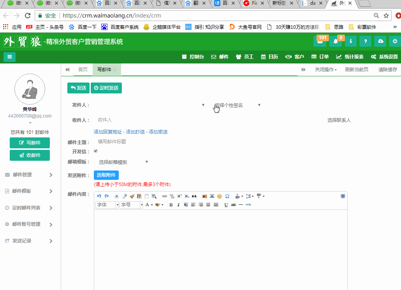Click the 定时发送 scheduled send button
This screenshot has height=290, width=401.
(106, 88)
